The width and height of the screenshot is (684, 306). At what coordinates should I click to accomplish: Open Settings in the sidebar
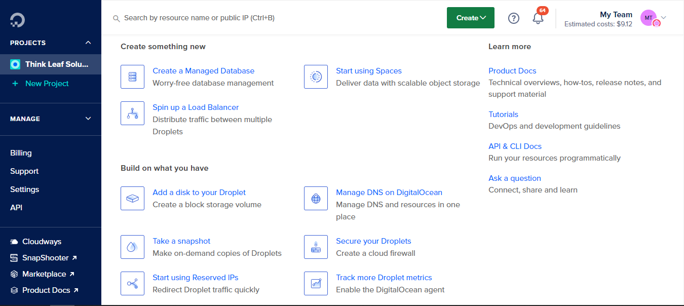coord(25,189)
